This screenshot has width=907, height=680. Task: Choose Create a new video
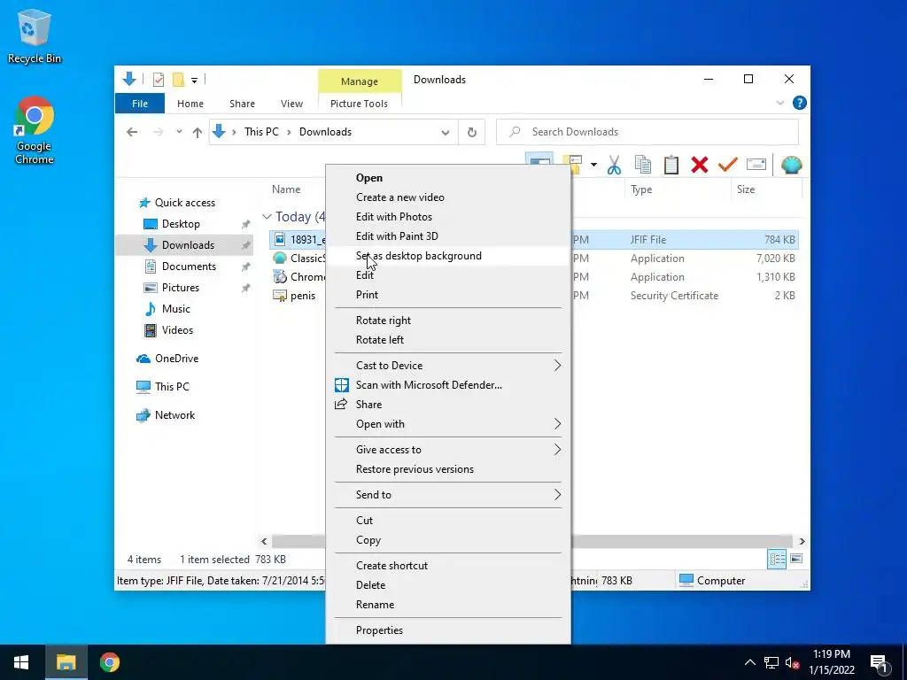point(448,197)
